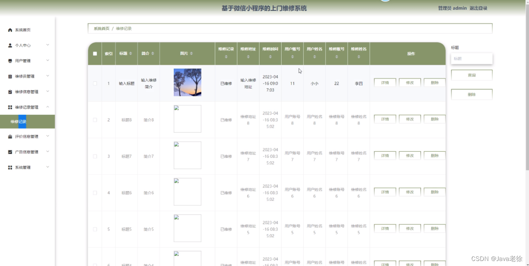The height and width of the screenshot is (266, 529).
Task: Click the icon beside 用户管理
Action: (x=10, y=61)
